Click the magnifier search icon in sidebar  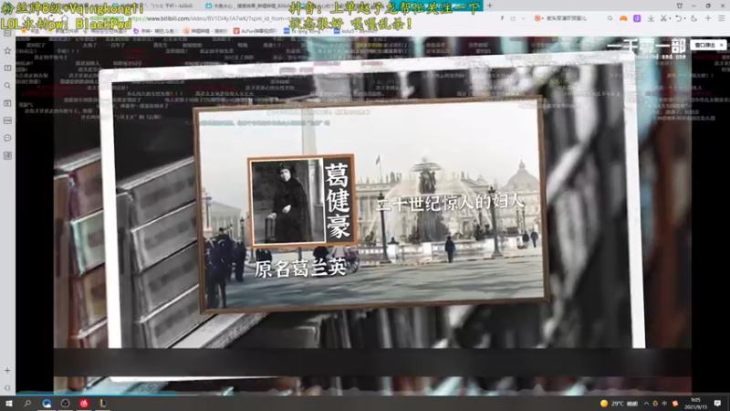pyautogui.click(x=7, y=86)
